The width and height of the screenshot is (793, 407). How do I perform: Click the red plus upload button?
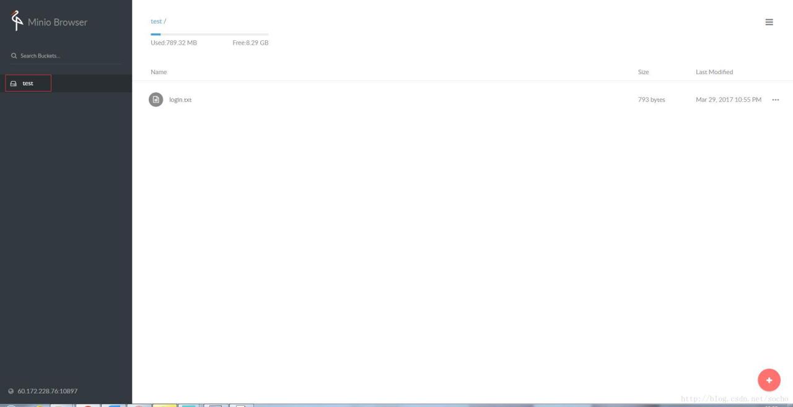(x=769, y=380)
